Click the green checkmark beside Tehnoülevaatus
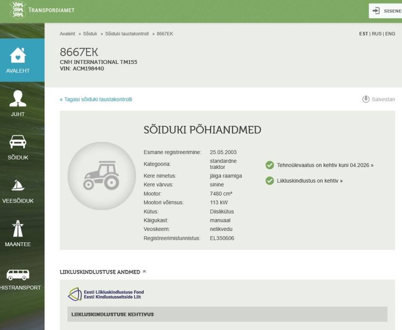This screenshot has width=402, height=330. [269, 165]
